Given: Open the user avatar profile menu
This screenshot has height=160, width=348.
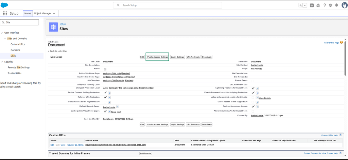Looking at the screenshot, I should tap(345, 5).
